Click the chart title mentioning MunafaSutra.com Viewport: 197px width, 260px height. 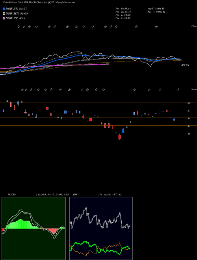coord(39,2)
